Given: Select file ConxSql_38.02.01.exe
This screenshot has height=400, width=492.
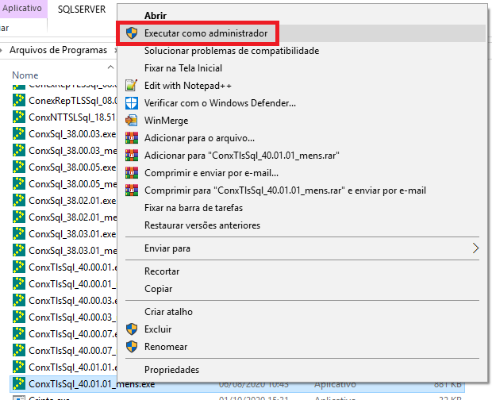Looking at the screenshot, I should click(72, 201).
